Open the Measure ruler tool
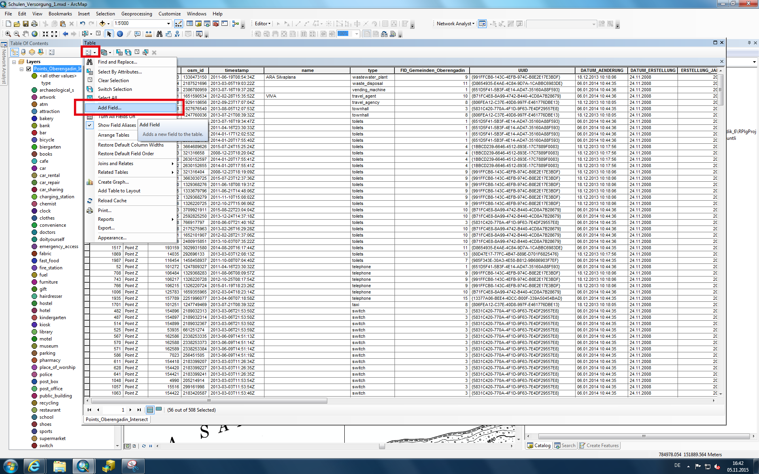 [x=148, y=34]
